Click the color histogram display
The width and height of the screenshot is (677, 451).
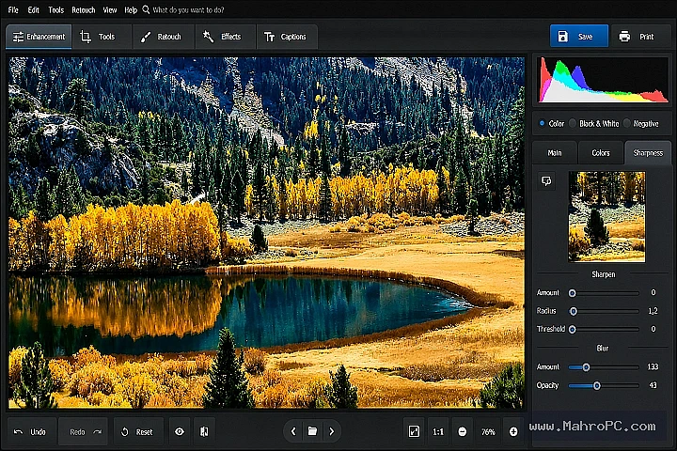point(603,80)
